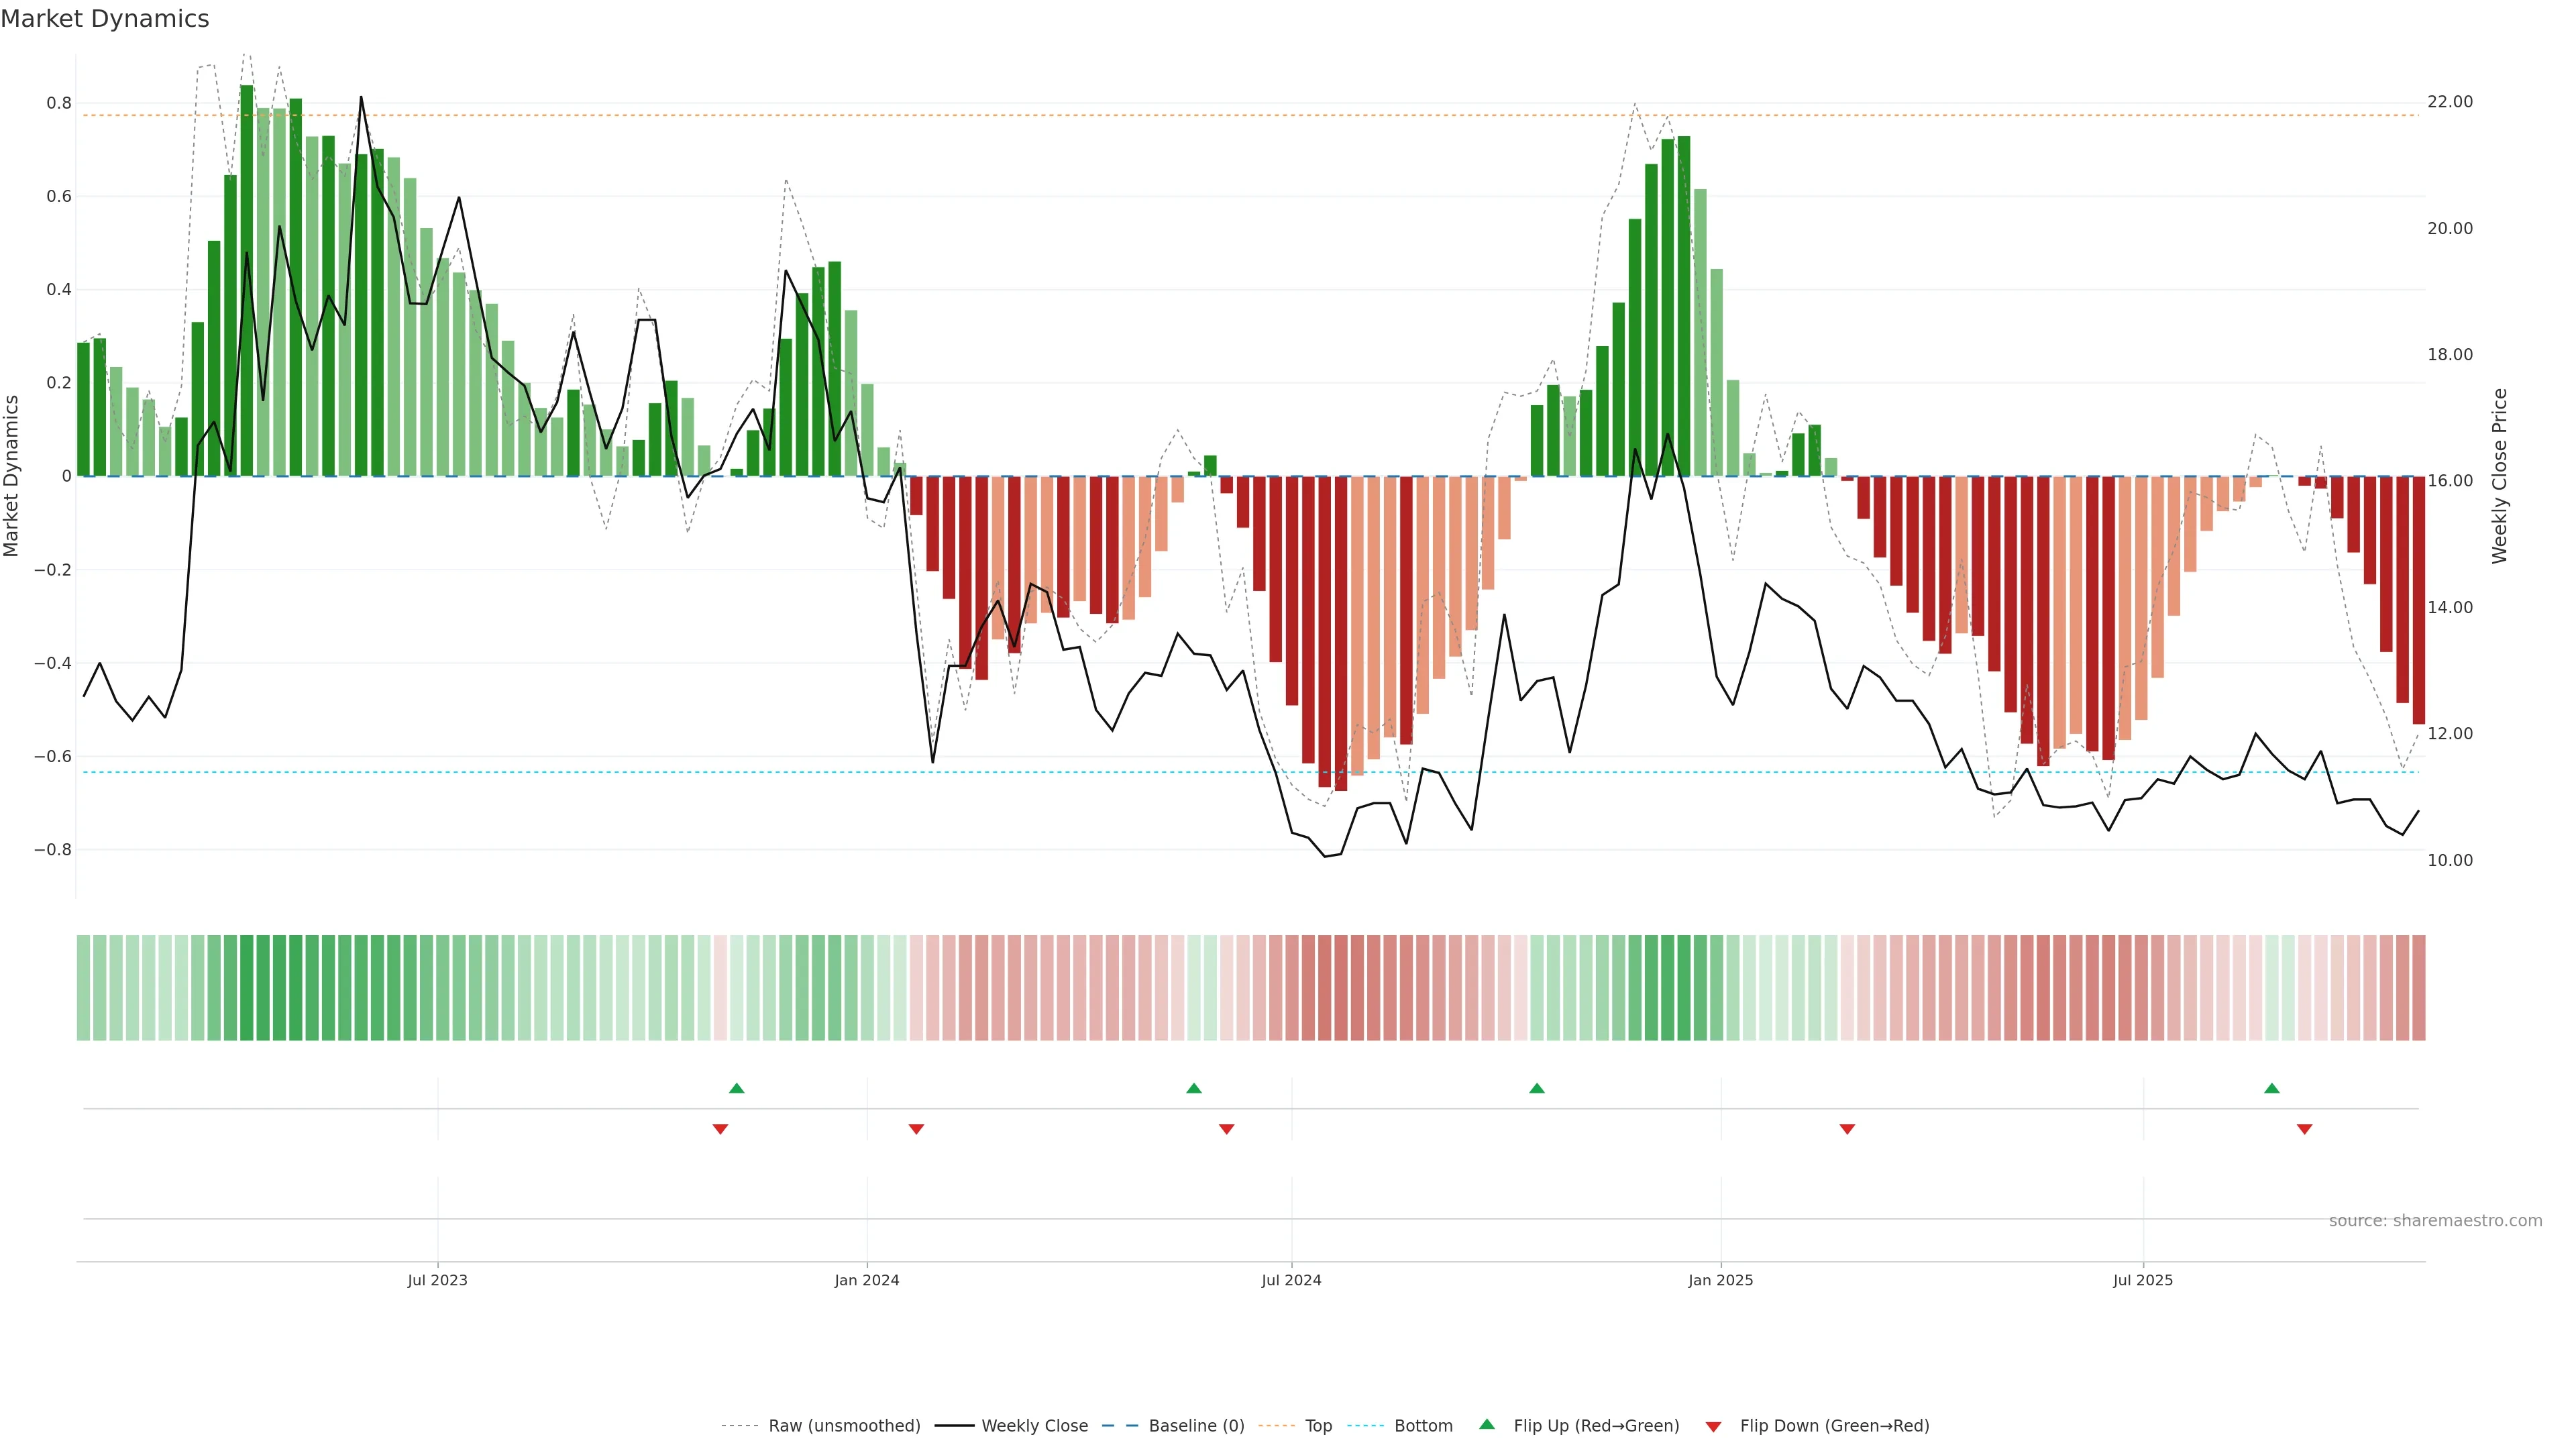
Task: Hide the Bottom threshold legend entry
Action: click(1423, 1426)
